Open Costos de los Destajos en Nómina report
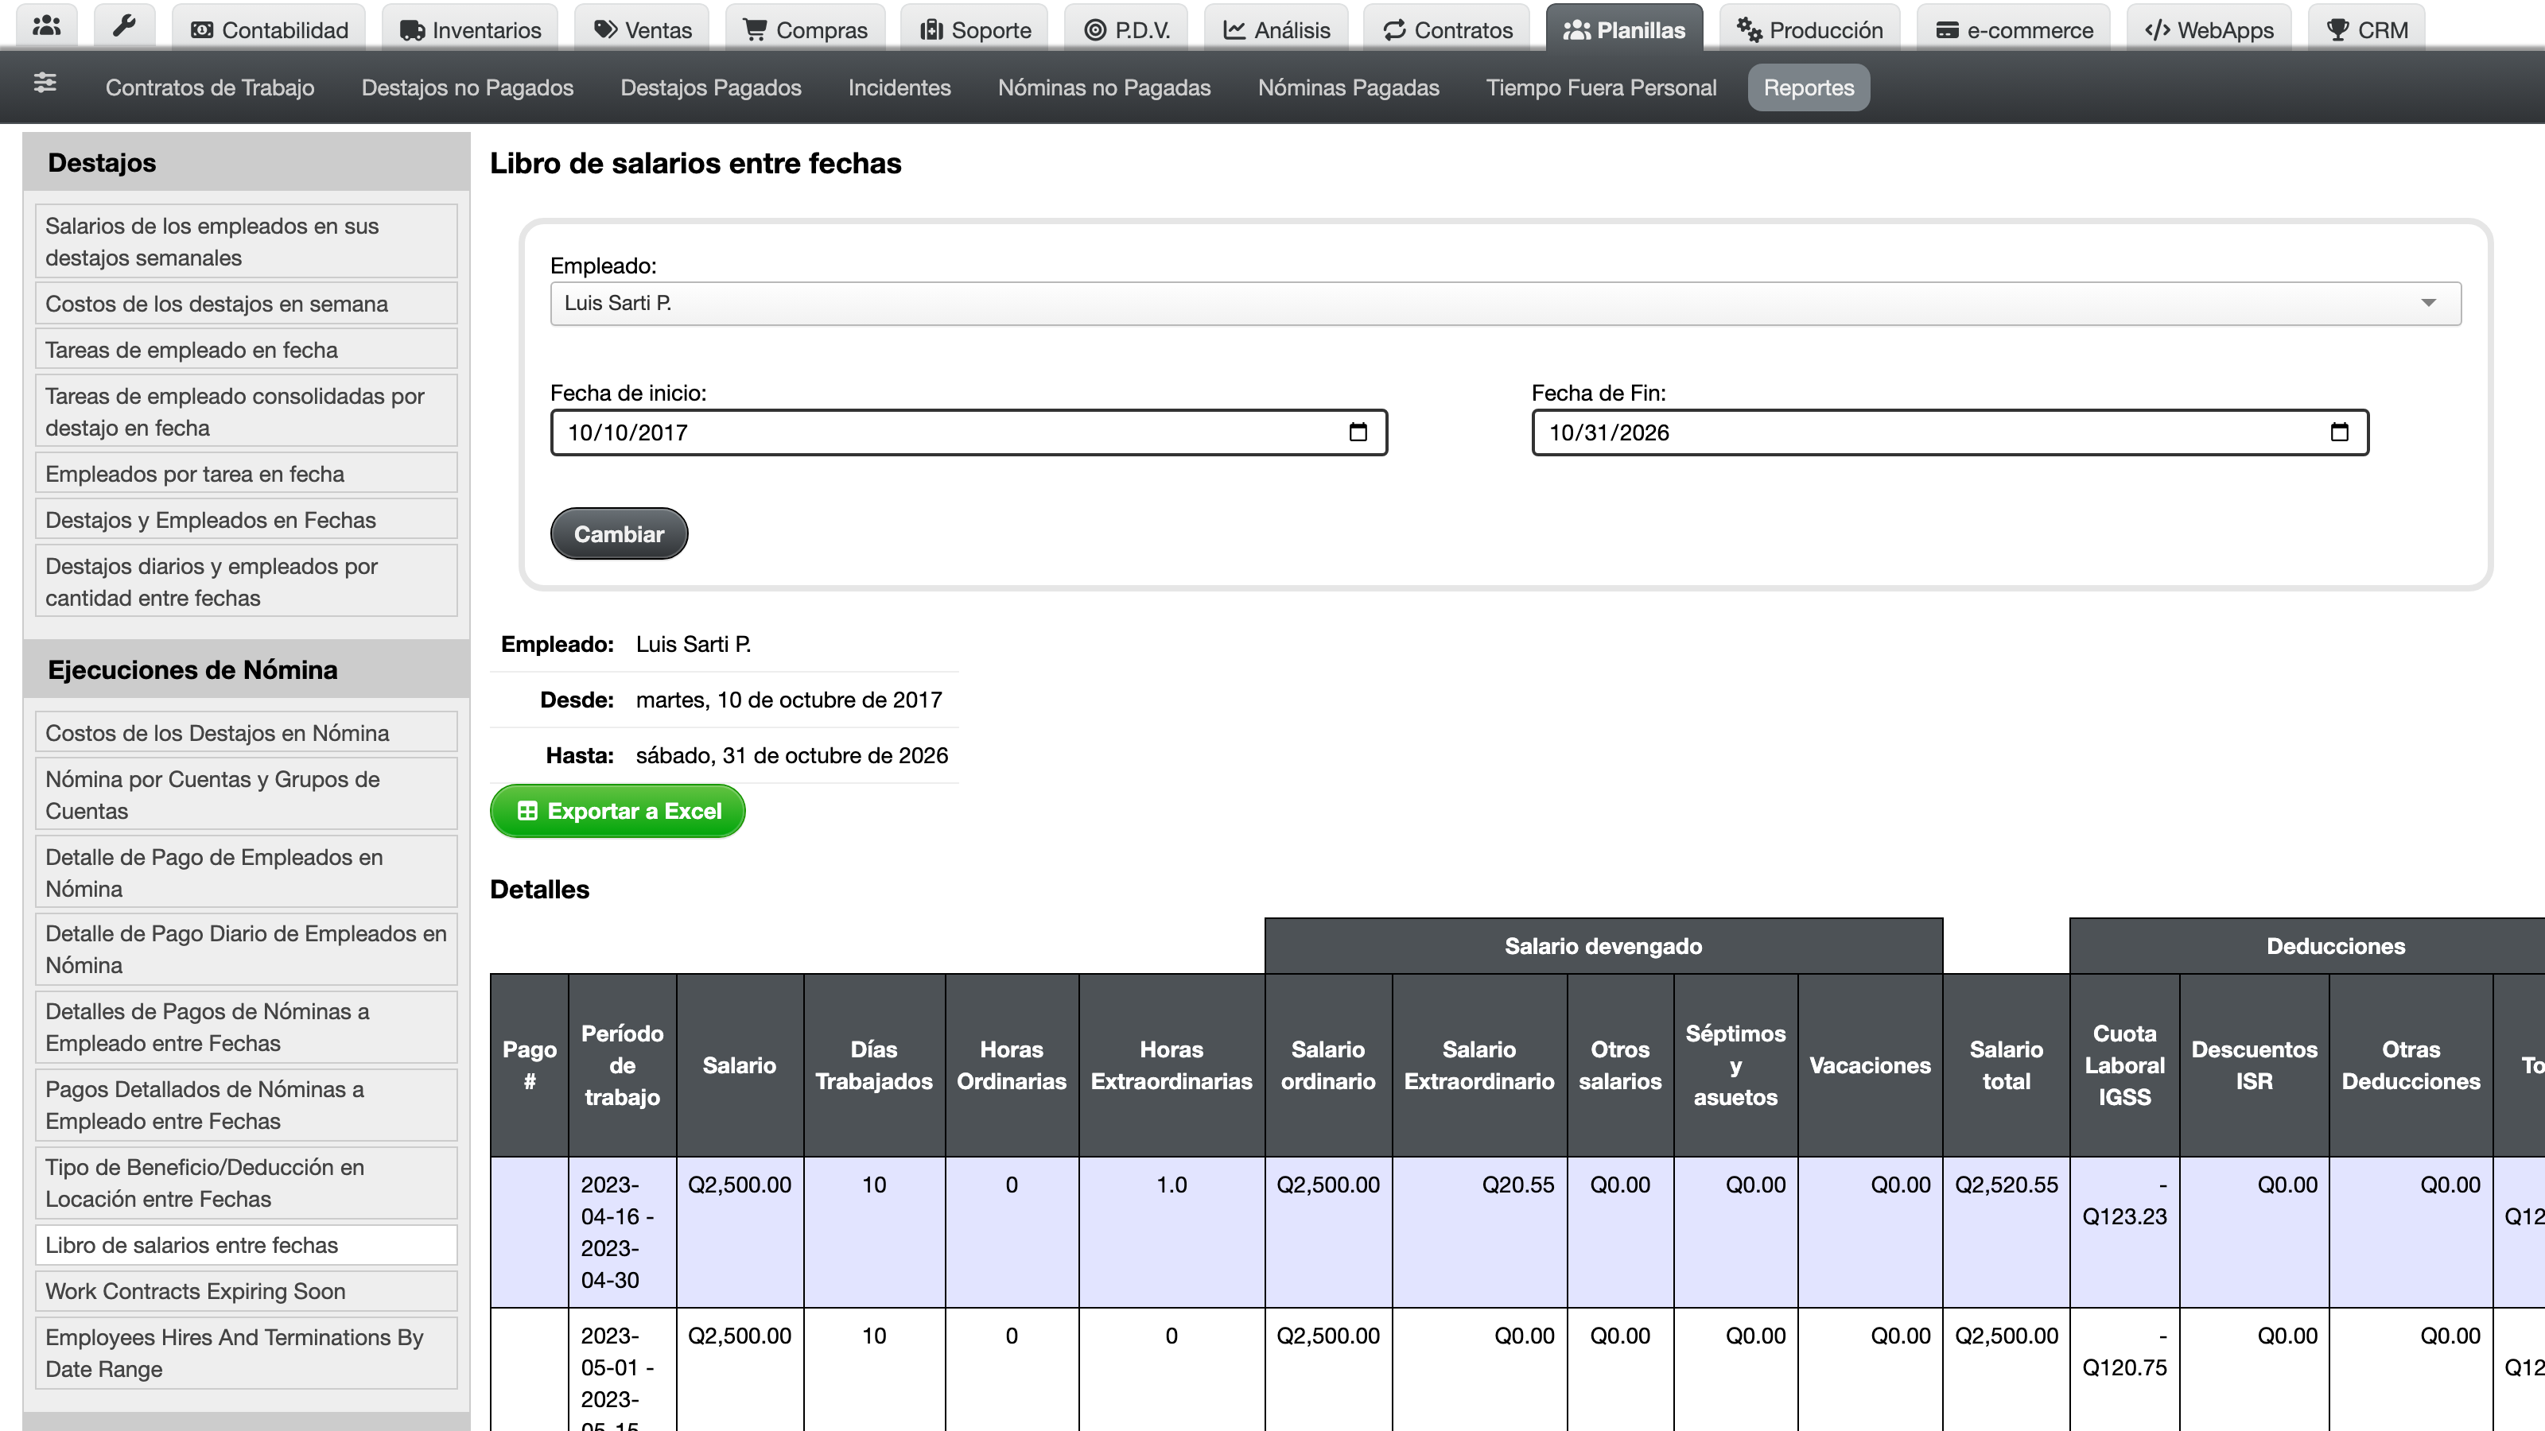This screenshot has width=2545, height=1431. click(x=246, y=733)
